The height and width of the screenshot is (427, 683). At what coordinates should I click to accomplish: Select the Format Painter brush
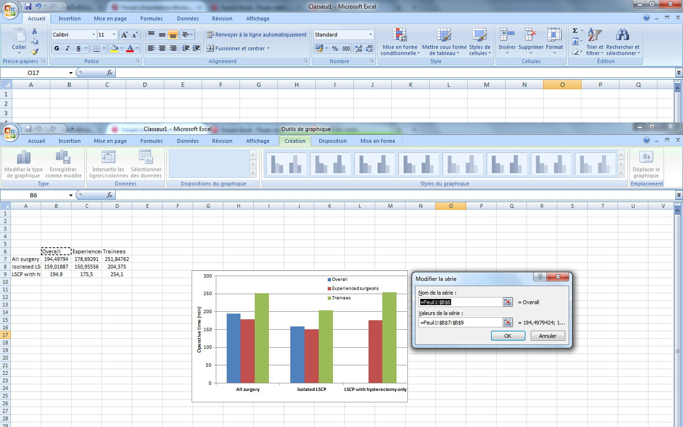coord(34,51)
